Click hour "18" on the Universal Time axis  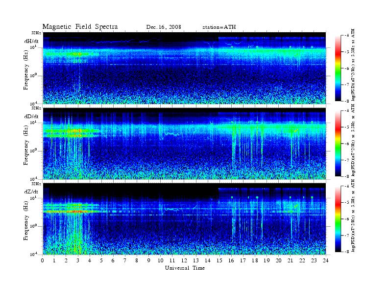[x=255, y=260]
